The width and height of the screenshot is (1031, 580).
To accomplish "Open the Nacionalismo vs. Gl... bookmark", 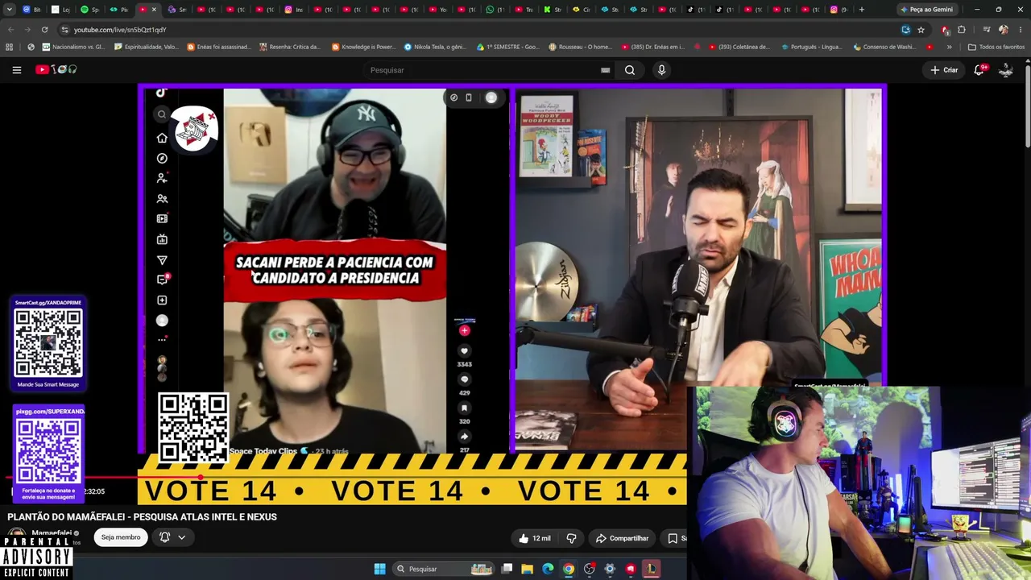I will [x=73, y=47].
